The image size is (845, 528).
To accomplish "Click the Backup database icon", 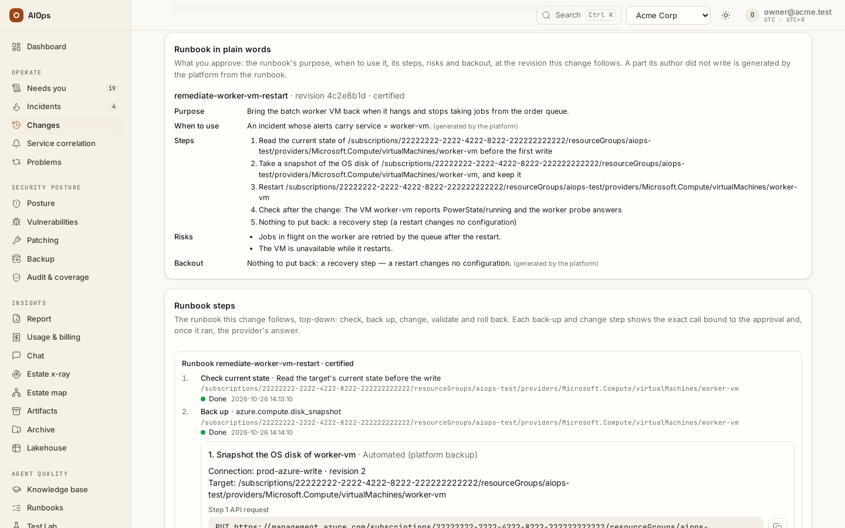I will point(16,259).
